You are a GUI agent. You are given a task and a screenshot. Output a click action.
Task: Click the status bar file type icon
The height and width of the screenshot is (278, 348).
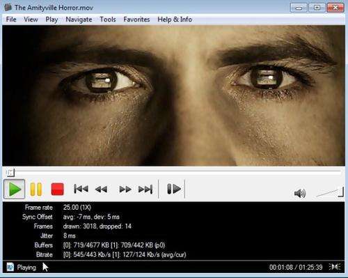pos(10,267)
